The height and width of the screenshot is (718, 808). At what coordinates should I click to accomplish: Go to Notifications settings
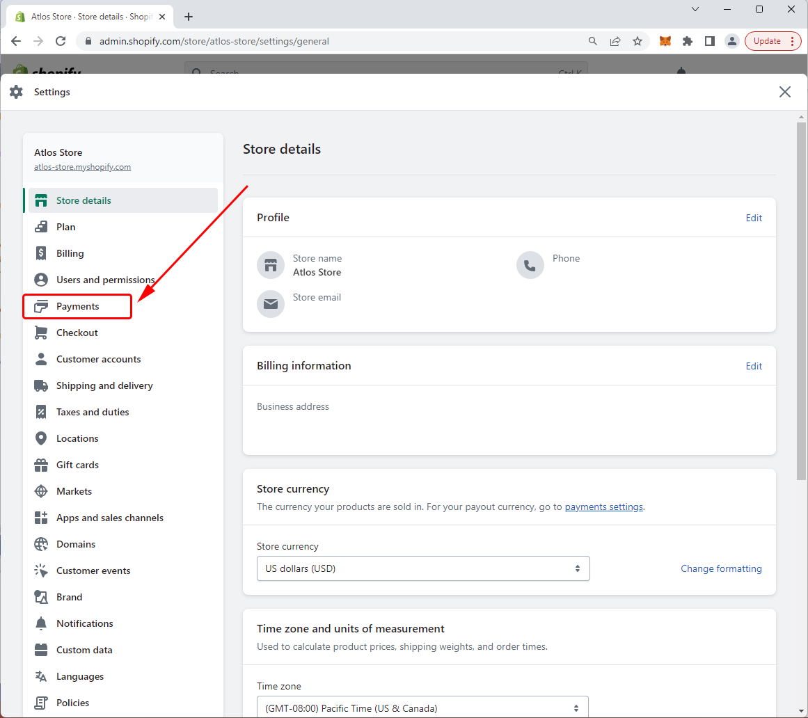pos(123,624)
